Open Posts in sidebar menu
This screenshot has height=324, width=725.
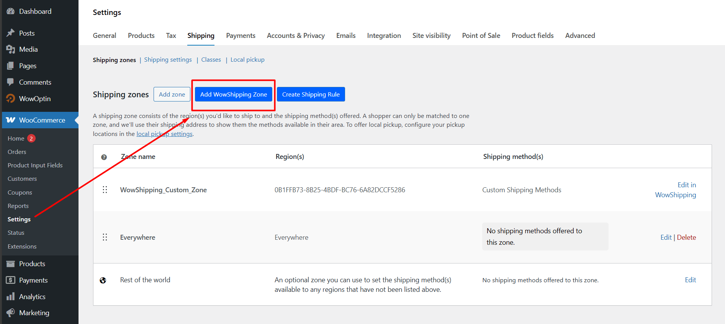[27, 33]
